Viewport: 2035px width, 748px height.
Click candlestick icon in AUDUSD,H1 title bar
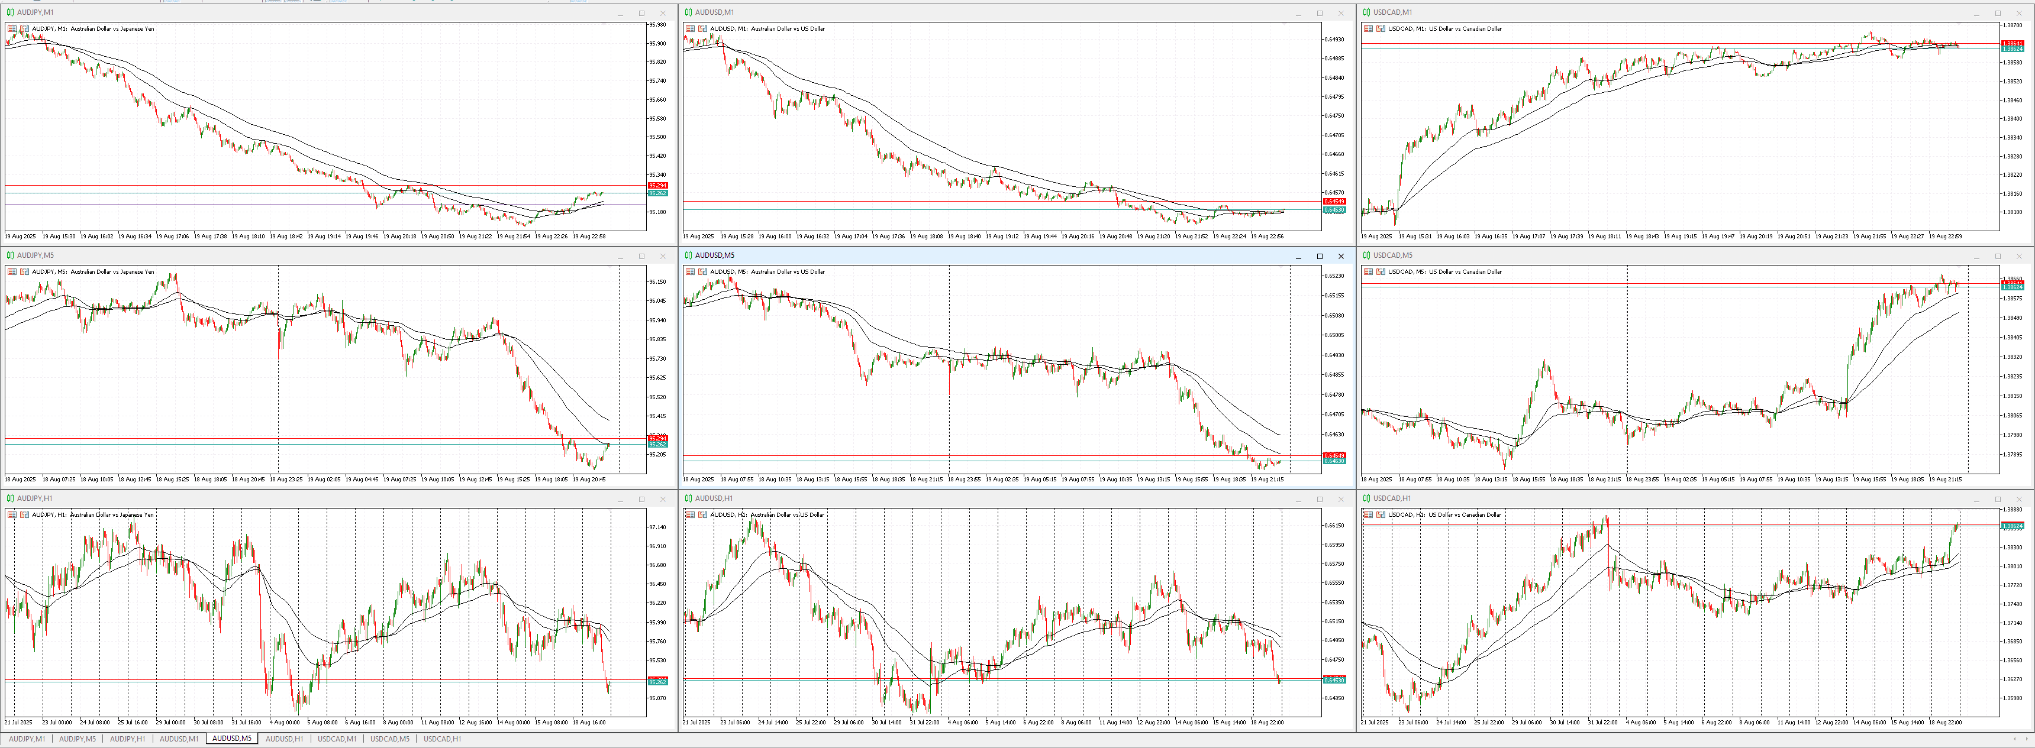pos(688,498)
